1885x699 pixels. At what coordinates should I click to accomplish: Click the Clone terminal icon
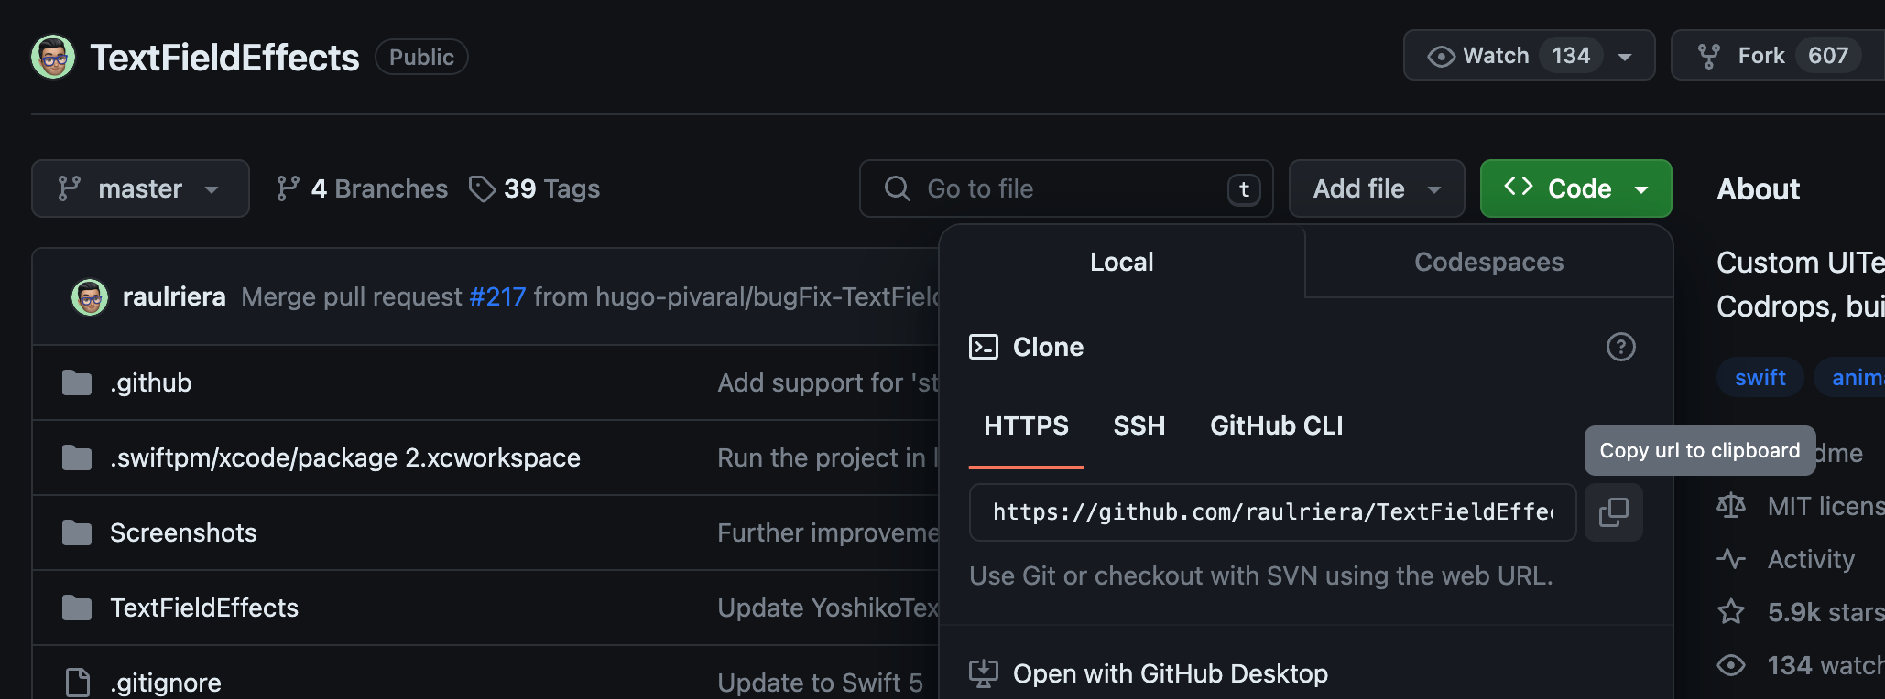point(984,347)
